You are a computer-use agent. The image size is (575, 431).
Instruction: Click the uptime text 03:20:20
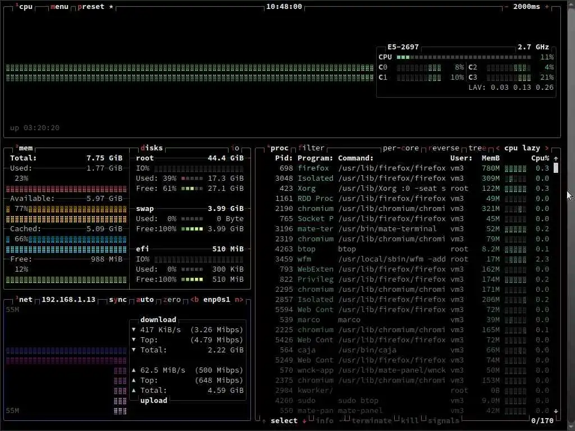(x=42, y=128)
